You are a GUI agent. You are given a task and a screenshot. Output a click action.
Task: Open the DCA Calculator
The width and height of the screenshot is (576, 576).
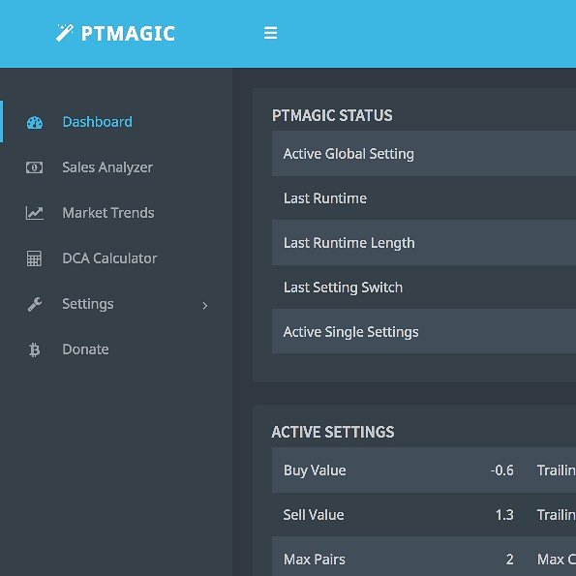[109, 258]
